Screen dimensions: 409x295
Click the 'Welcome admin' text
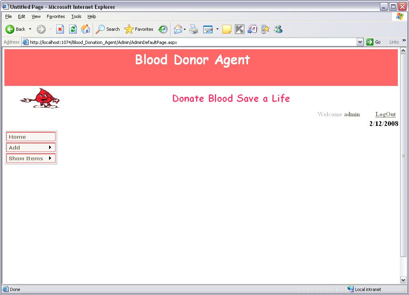[339, 114]
